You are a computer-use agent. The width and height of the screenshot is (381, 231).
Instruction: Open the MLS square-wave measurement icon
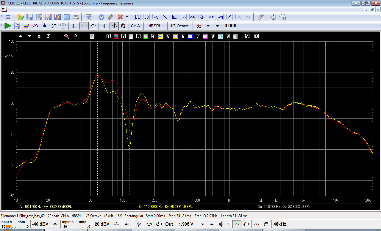coord(137,17)
